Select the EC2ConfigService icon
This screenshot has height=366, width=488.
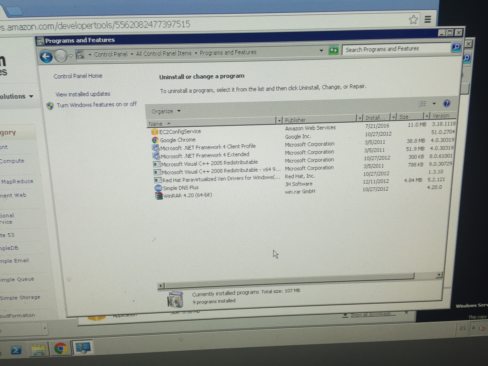154,132
